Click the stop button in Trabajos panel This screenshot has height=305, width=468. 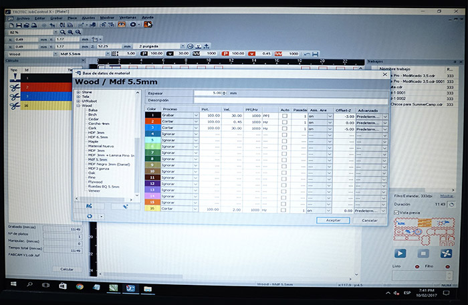[x=423, y=253]
